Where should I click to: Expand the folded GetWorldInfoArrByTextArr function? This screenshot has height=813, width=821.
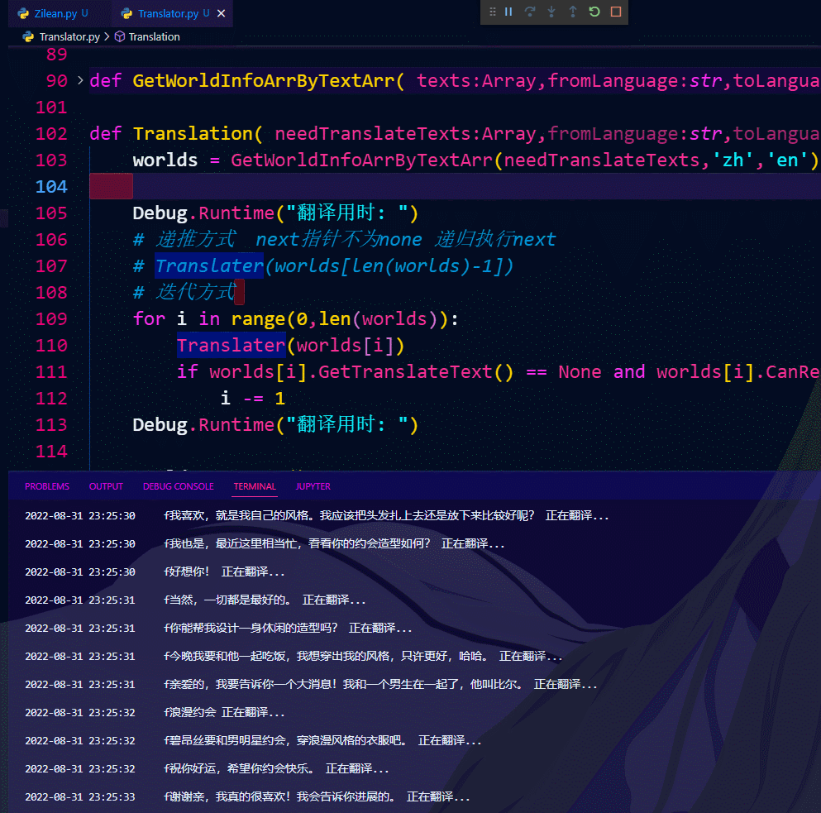[80, 80]
